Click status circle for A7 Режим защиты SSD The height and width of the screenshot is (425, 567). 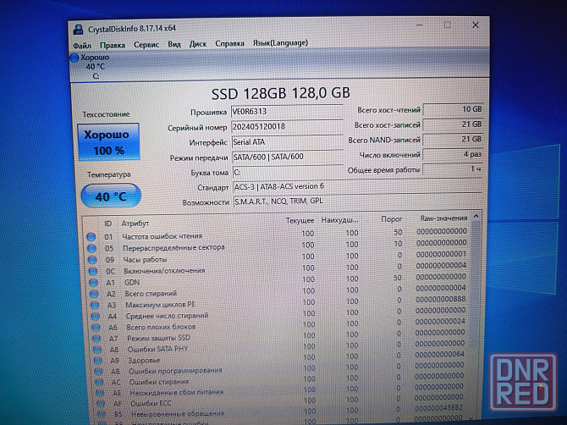tap(96, 339)
